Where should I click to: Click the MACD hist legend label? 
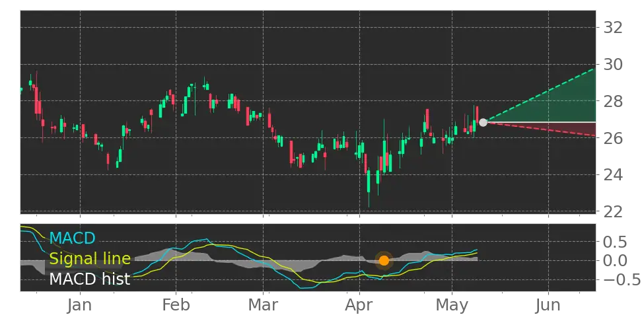[x=90, y=279]
